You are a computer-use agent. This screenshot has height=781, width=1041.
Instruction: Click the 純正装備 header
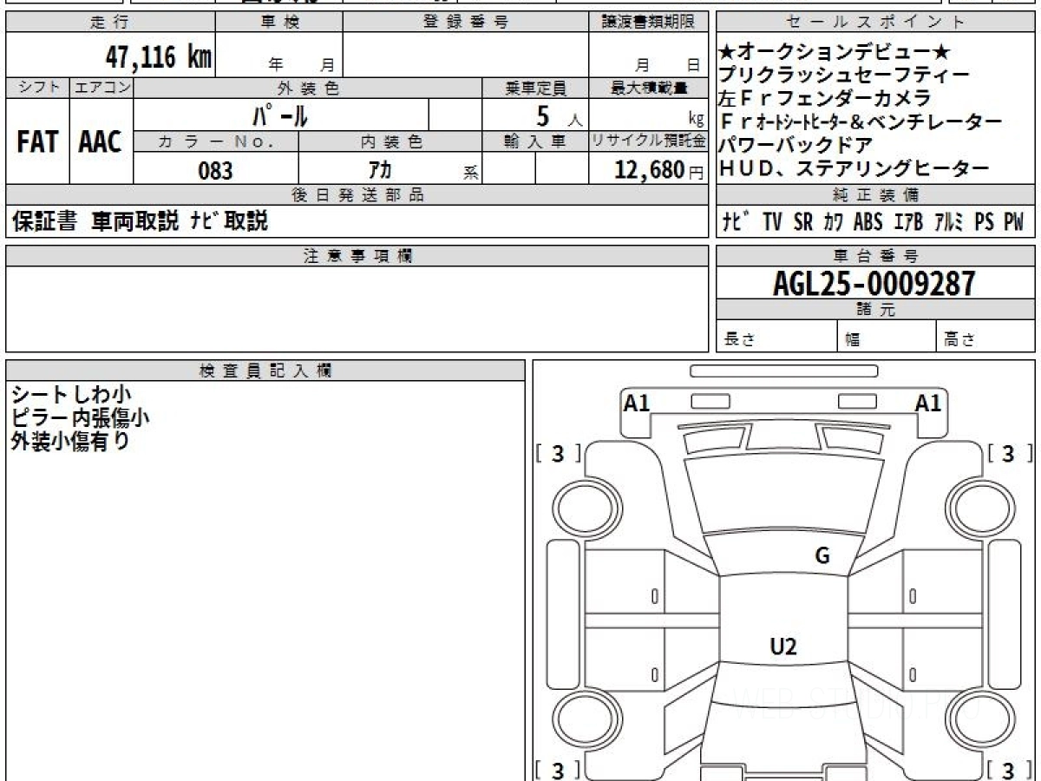[x=875, y=195]
